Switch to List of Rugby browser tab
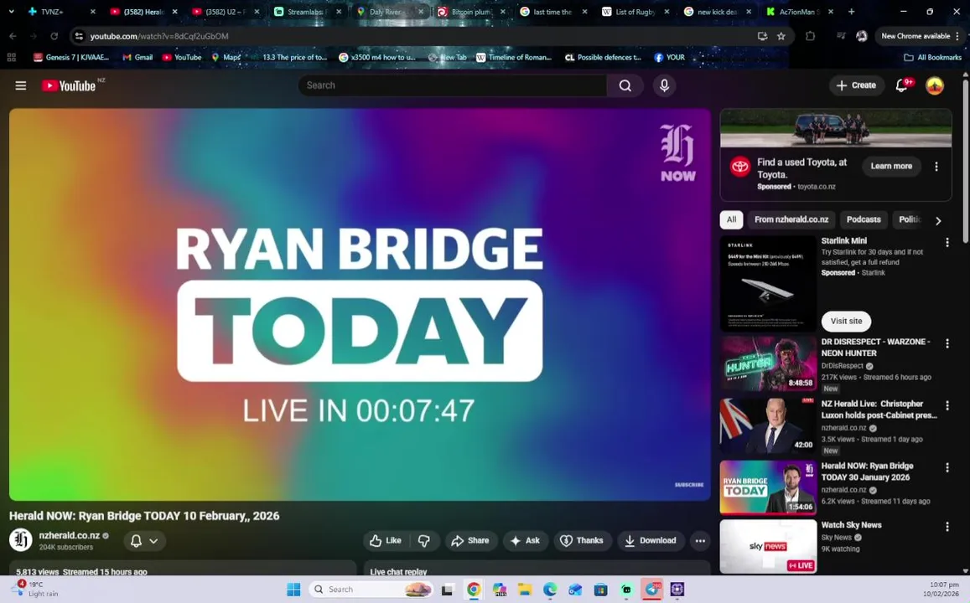Viewport: 970px width, 603px height. 635,11
